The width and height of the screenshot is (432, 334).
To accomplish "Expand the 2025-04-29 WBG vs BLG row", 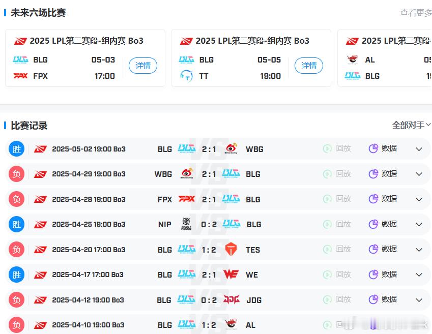I will click(419, 174).
